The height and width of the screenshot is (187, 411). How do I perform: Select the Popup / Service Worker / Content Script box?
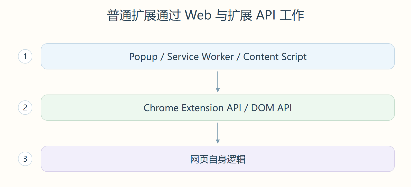218,56
